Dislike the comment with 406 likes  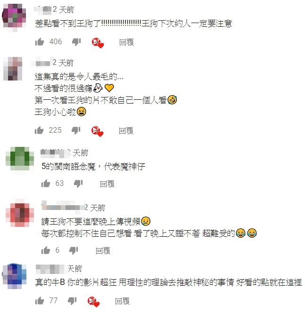point(76,42)
